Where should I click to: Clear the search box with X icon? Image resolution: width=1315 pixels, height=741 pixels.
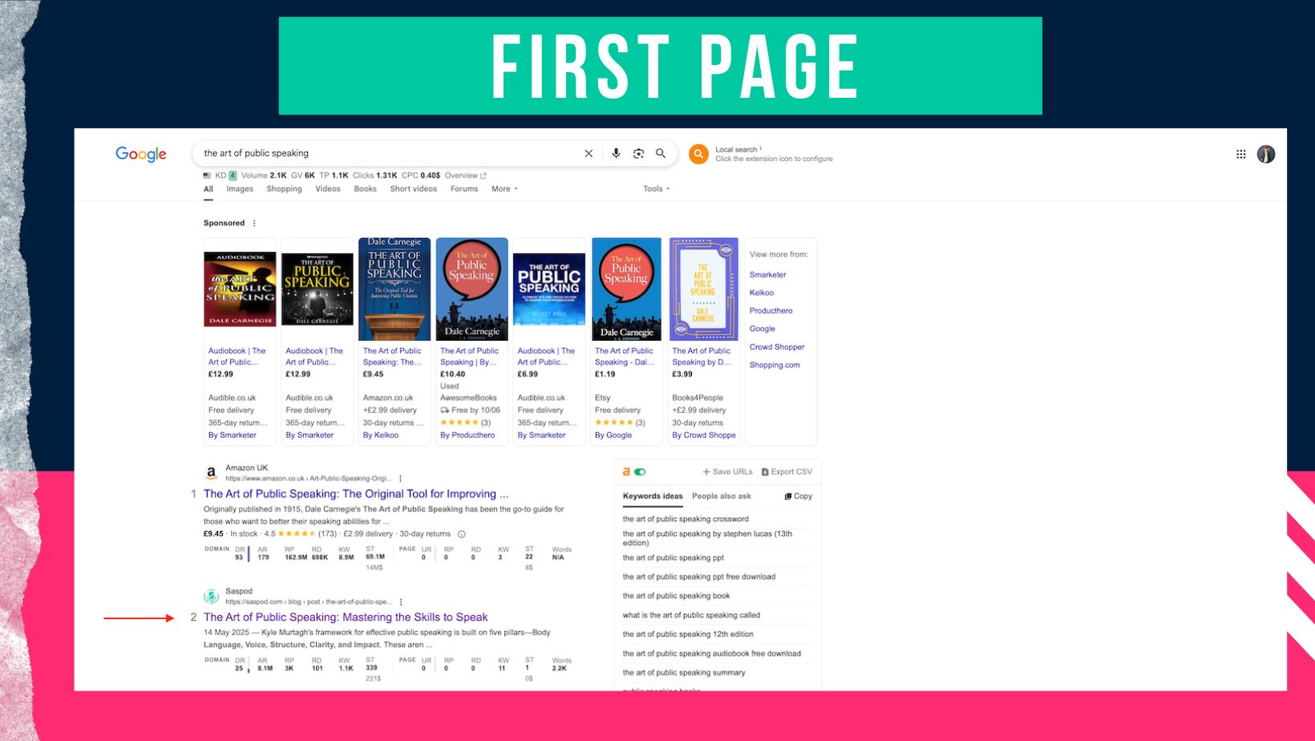pos(589,153)
